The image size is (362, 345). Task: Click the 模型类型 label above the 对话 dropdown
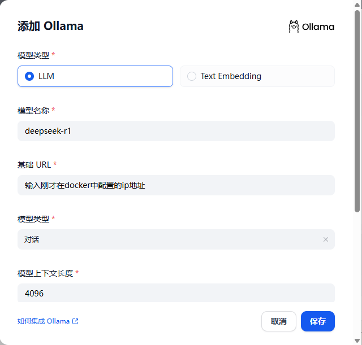point(33,219)
